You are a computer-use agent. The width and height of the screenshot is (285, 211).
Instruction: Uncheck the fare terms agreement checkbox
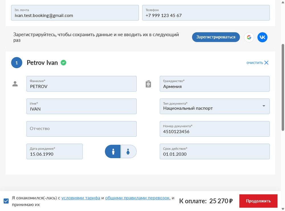[x=6, y=201]
